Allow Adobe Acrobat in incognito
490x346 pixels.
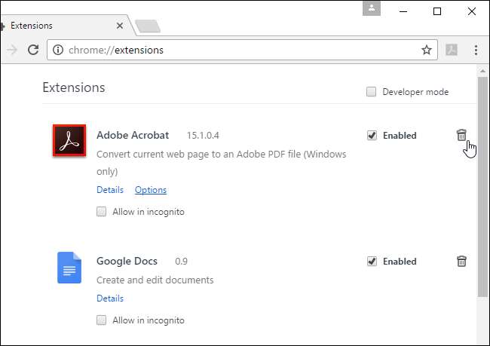(x=102, y=212)
